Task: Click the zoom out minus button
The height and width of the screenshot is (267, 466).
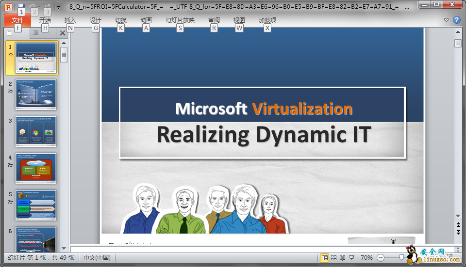Action: coord(381,258)
